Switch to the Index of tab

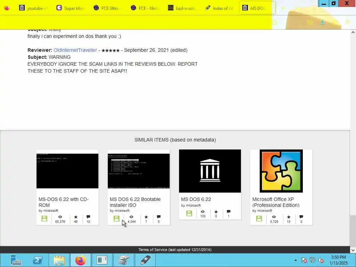219,8
